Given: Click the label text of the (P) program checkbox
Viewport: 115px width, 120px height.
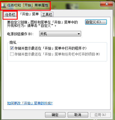Looking at the screenshot, I should [50, 48].
